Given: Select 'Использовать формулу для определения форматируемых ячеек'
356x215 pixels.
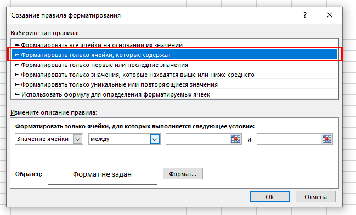Looking at the screenshot, I should pyautogui.click(x=174, y=94).
